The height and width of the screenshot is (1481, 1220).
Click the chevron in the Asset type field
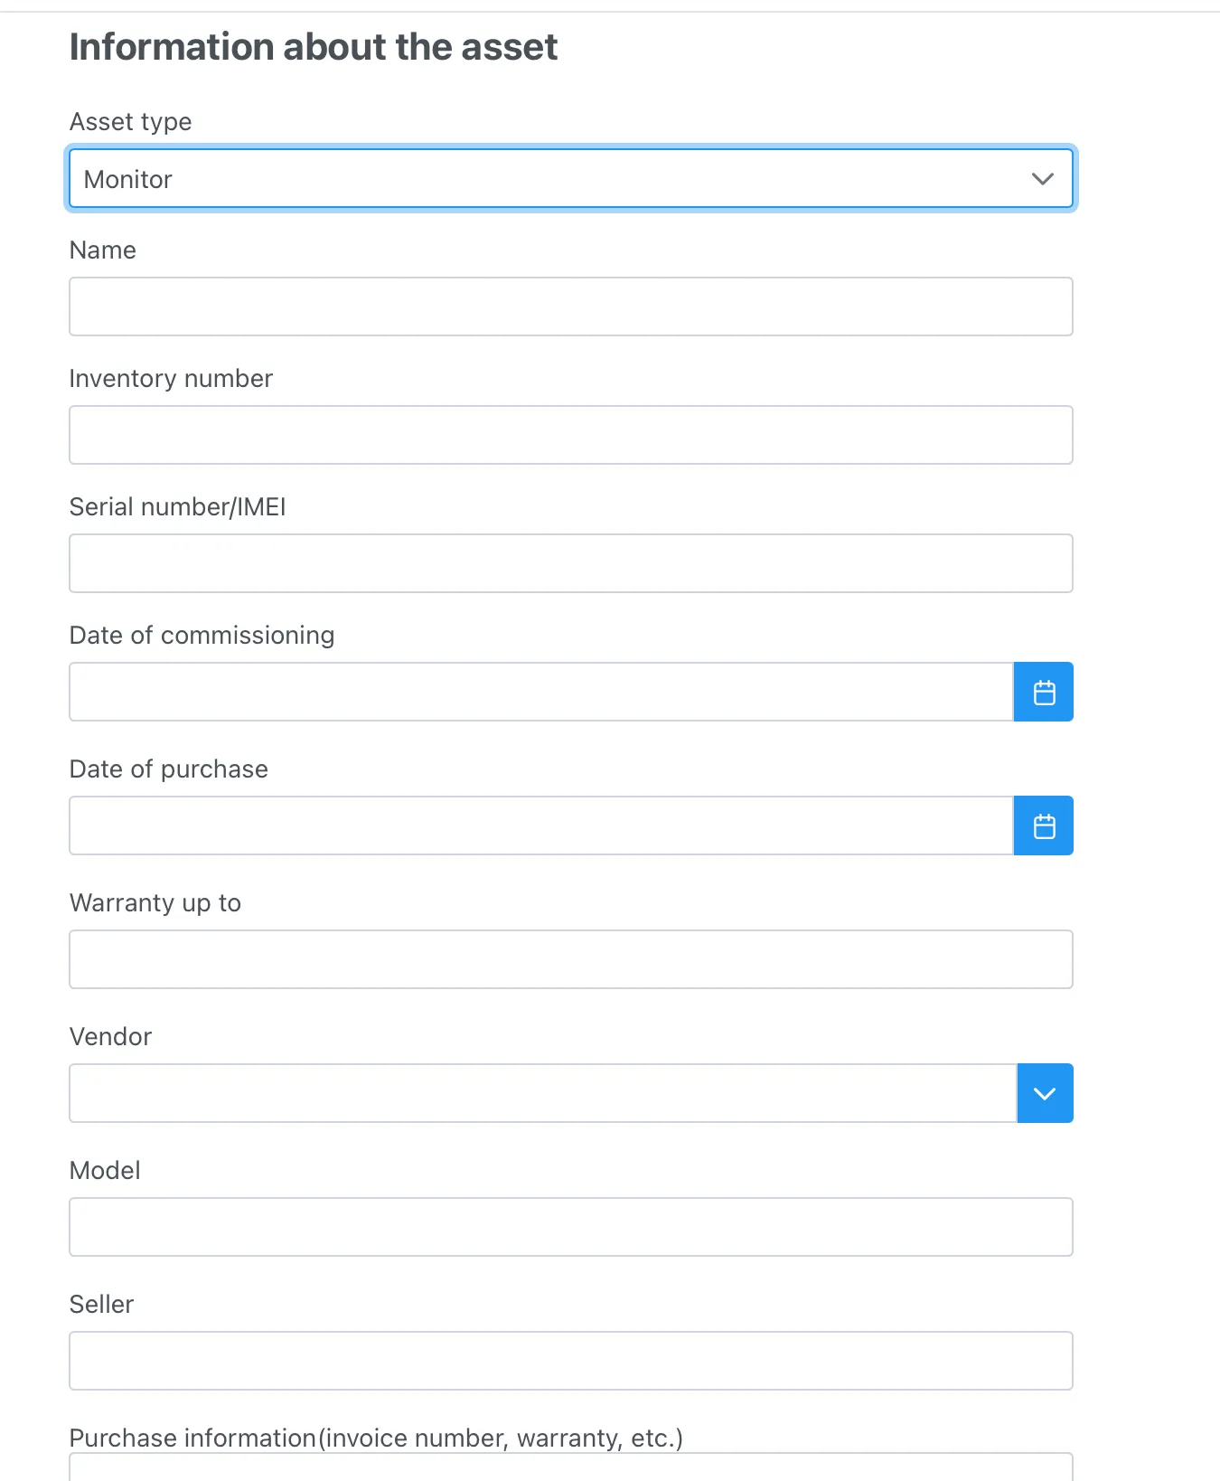click(x=1041, y=178)
